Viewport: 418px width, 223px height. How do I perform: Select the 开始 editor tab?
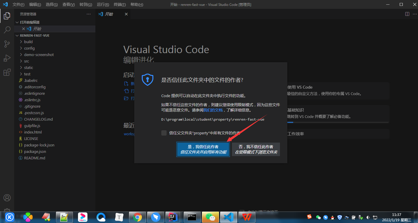pyautogui.click(x=113, y=14)
